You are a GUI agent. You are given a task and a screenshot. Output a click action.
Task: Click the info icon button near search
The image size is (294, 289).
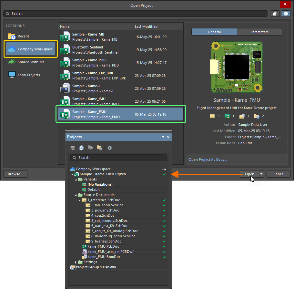(x=286, y=14)
